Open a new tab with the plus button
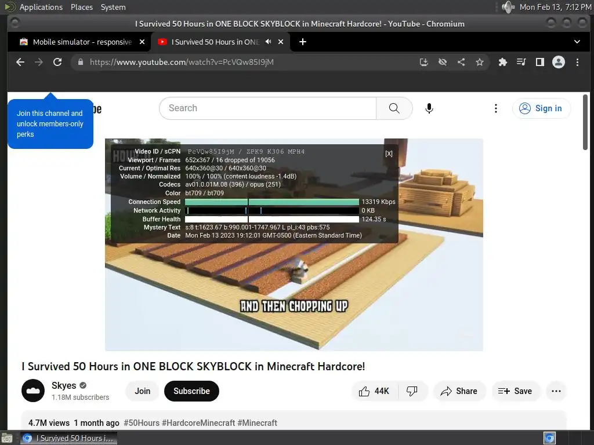 coord(303,42)
